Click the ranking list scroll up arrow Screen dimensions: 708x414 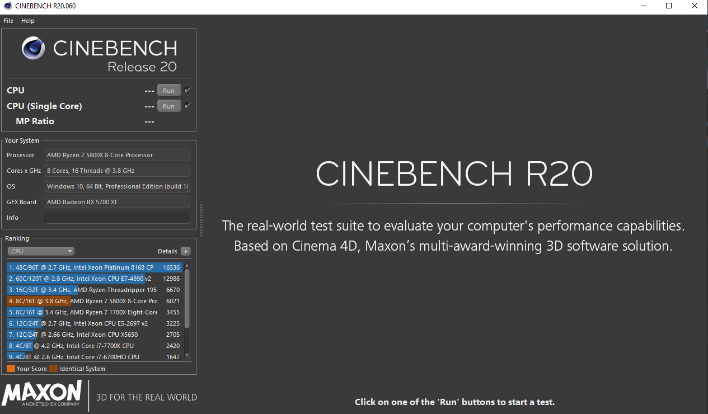(x=187, y=266)
